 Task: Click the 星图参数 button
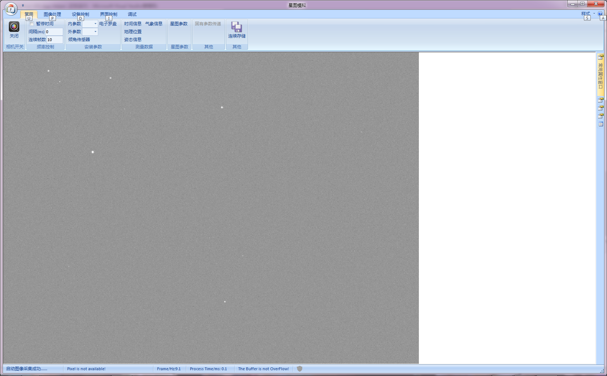179,24
